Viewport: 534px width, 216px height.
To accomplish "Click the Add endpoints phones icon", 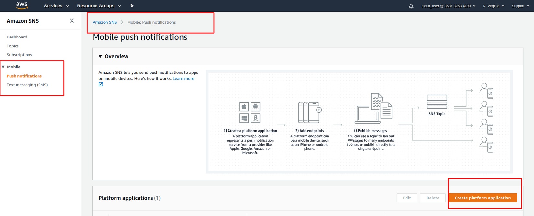I will [310, 112].
